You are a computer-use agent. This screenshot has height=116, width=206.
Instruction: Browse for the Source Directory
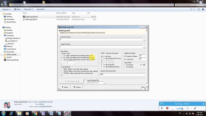[145, 40]
